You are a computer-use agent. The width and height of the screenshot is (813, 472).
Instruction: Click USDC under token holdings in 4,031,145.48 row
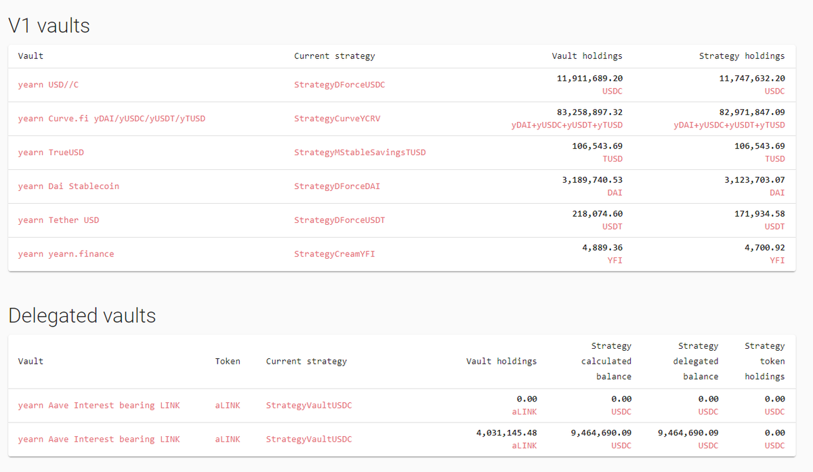pyautogui.click(x=775, y=446)
